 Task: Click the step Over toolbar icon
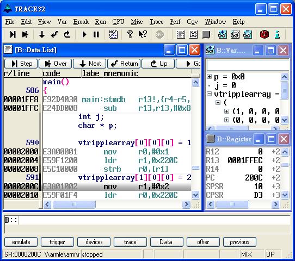click(25, 34)
